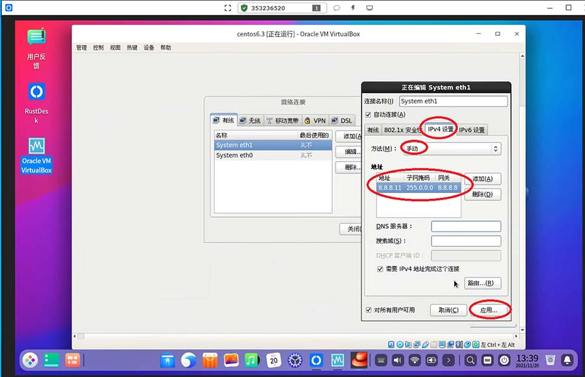The width and height of the screenshot is (585, 377).
Task: Open the blue file manager dock icon
Action: pyautogui.click(x=168, y=360)
